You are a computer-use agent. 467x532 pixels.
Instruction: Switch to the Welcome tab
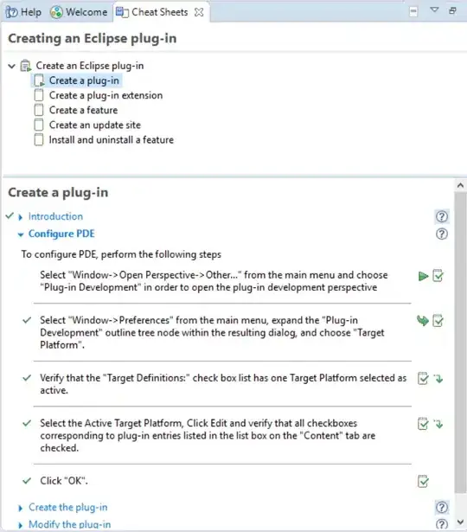pyautogui.click(x=79, y=12)
